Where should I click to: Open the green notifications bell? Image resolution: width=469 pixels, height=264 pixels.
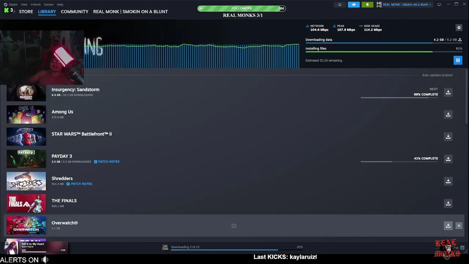(367, 4)
